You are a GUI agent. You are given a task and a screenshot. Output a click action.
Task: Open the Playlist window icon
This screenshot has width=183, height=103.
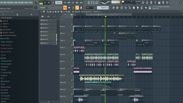pos(114,8)
